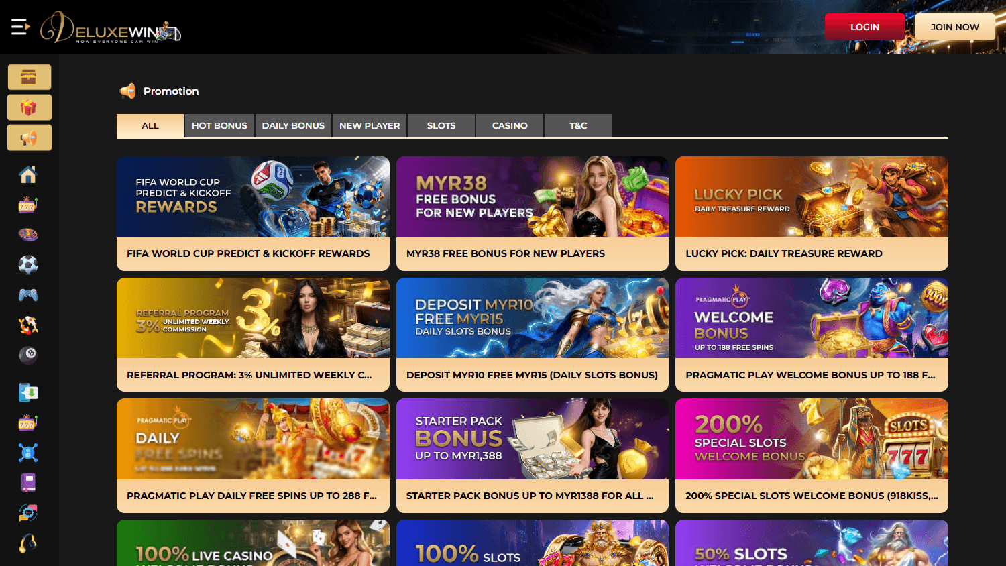Viewport: 1006px width, 566px height.
Task: Open 200% Special Slots banner image
Action: click(812, 439)
